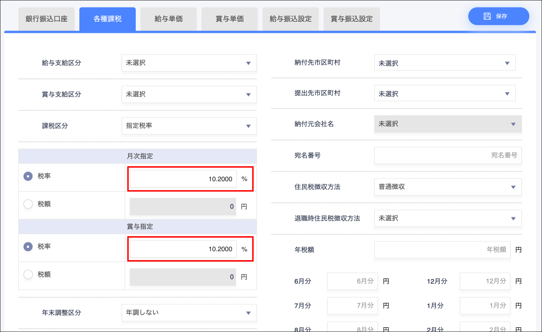Choose the 税額 radio under 賞与指定
542x332 pixels.
(x=28, y=275)
